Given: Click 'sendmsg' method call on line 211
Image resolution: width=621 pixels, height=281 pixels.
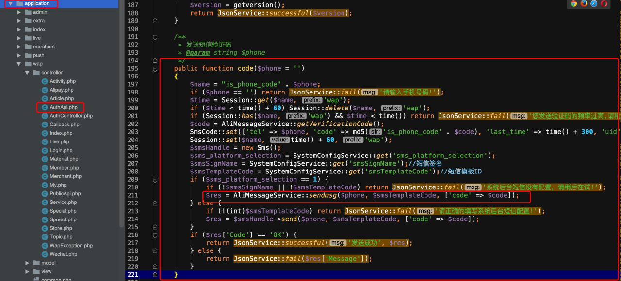Looking at the screenshot, I should [323, 195].
